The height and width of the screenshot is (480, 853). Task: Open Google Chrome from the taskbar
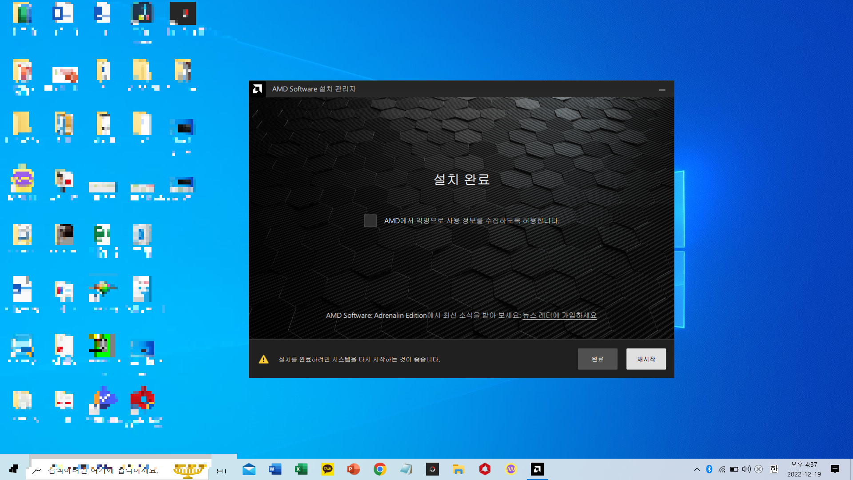380,469
